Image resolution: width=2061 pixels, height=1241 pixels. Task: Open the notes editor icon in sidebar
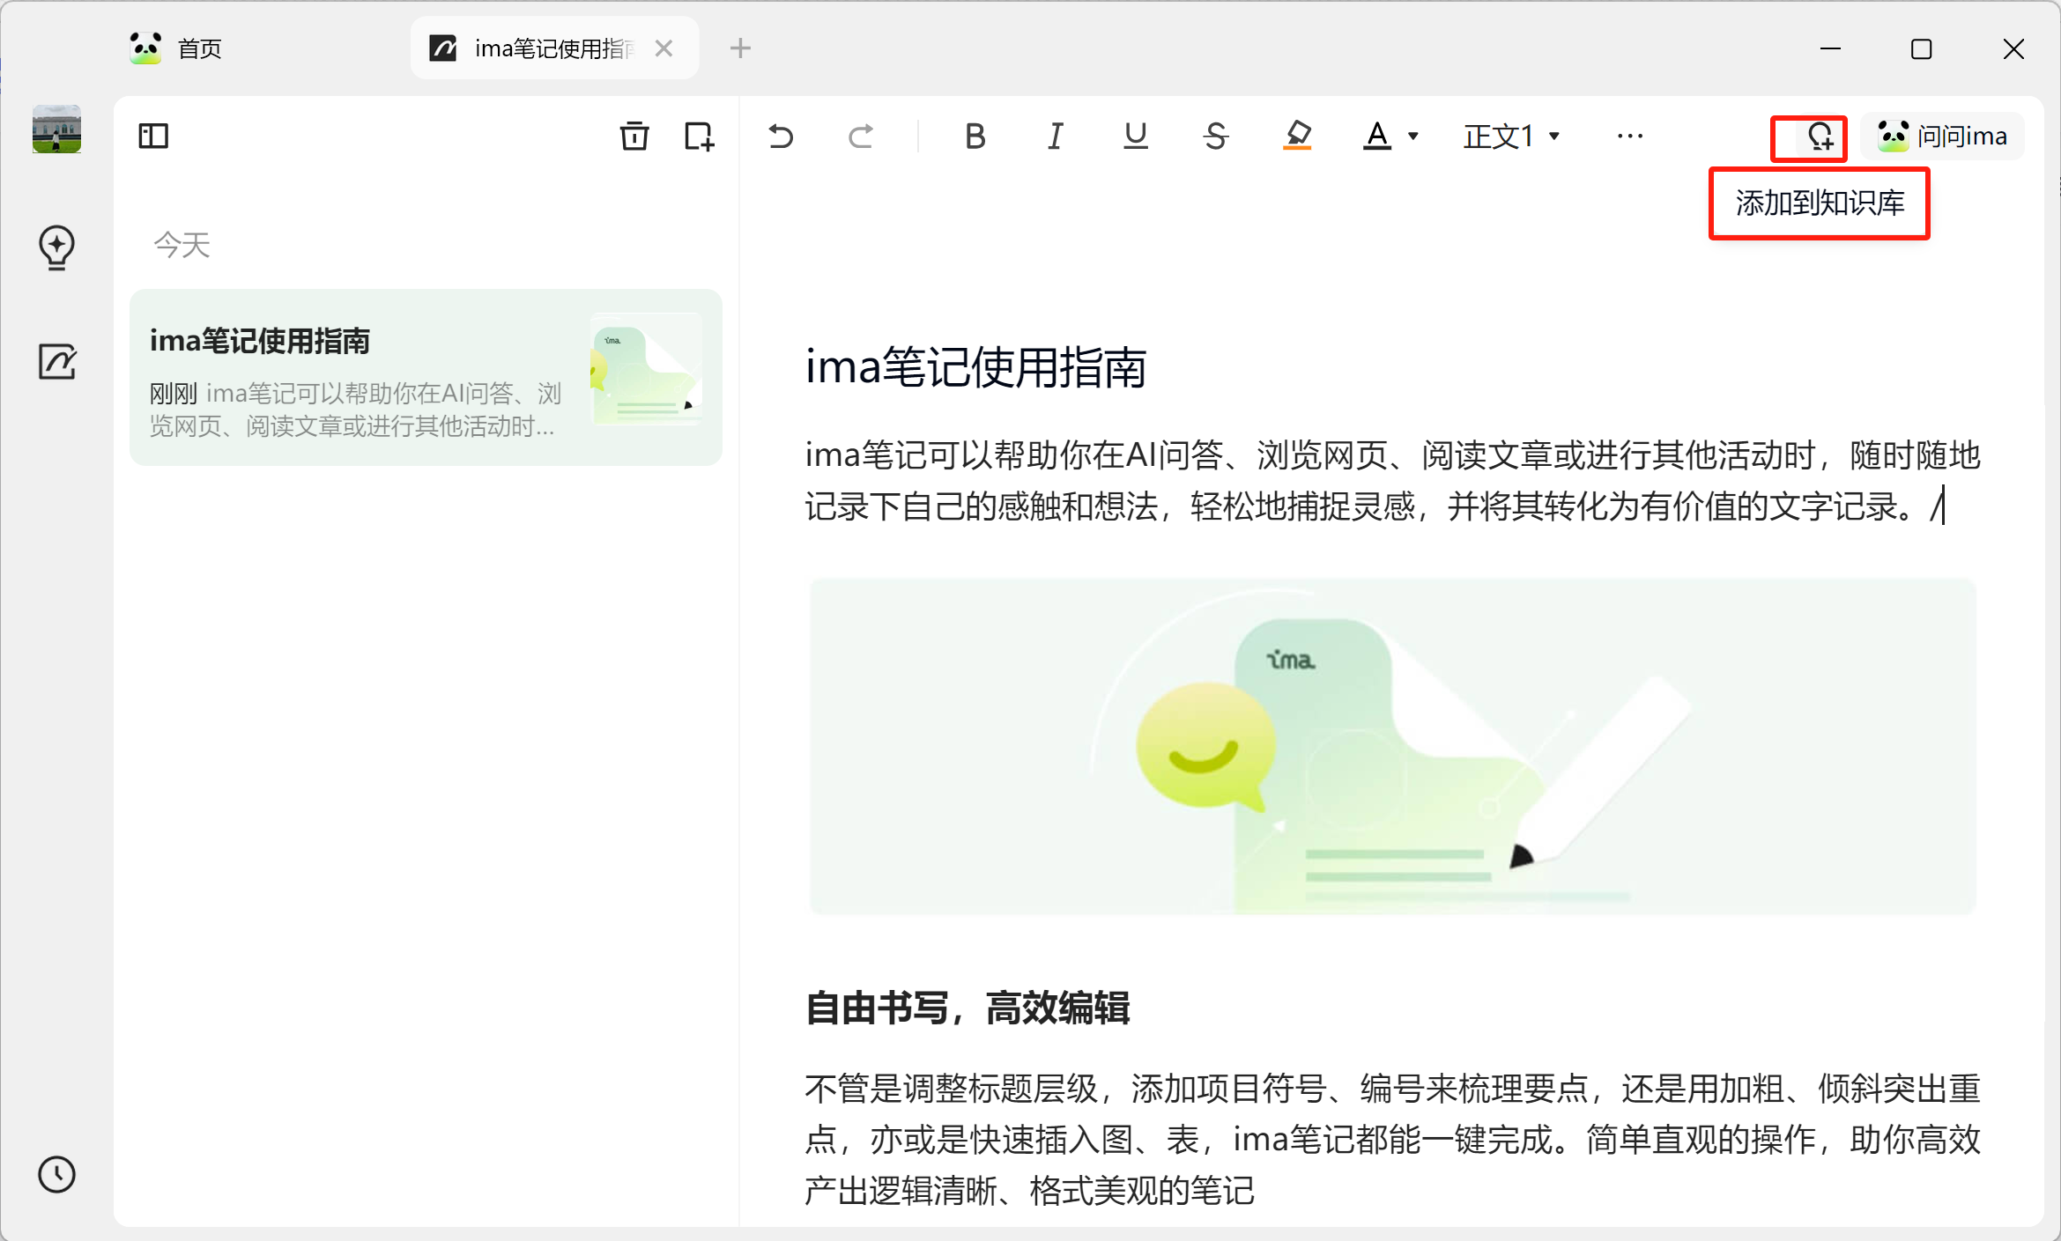tap(56, 361)
